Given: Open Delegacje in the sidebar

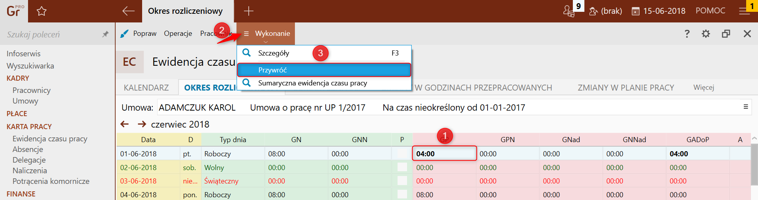Looking at the screenshot, I should 29,160.
